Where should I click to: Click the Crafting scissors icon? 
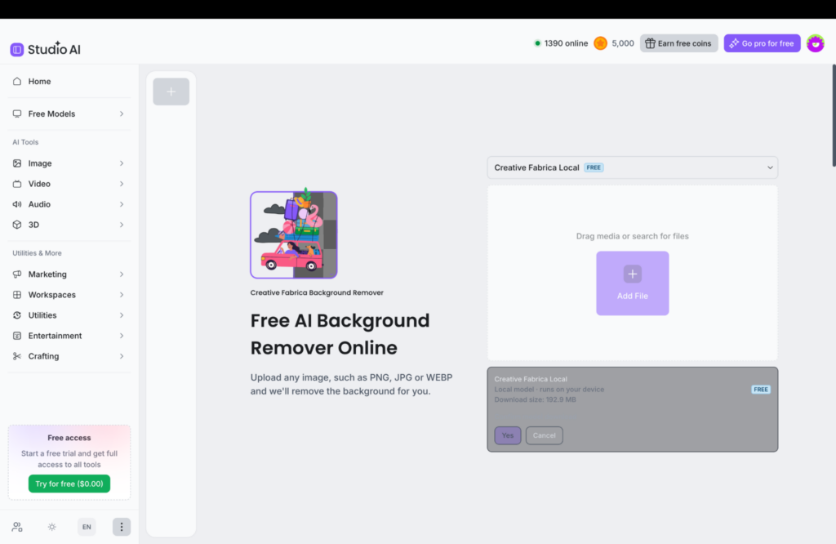coord(17,356)
